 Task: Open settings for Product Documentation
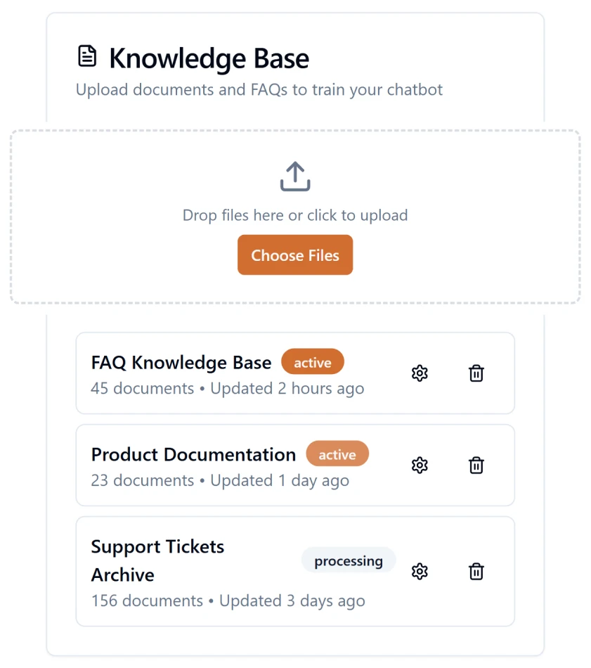[420, 465]
